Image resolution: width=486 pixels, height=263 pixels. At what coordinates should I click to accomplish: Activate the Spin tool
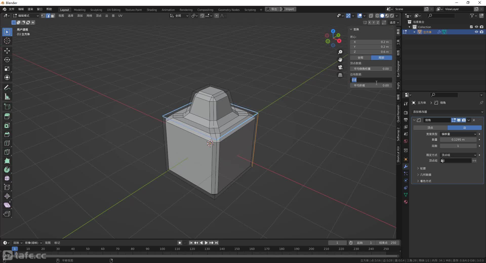point(7,170)
